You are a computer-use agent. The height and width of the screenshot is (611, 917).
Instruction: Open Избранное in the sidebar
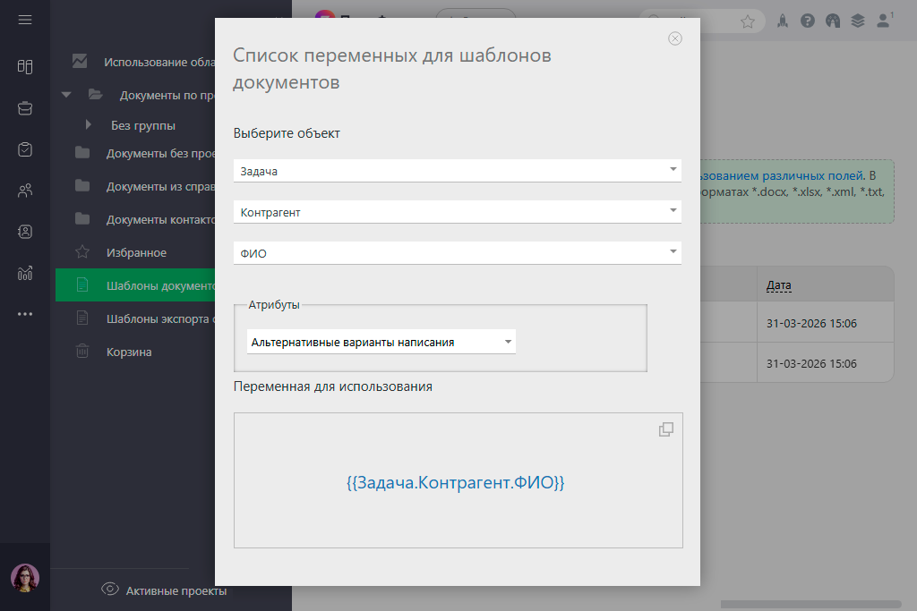tap(136, 253)
